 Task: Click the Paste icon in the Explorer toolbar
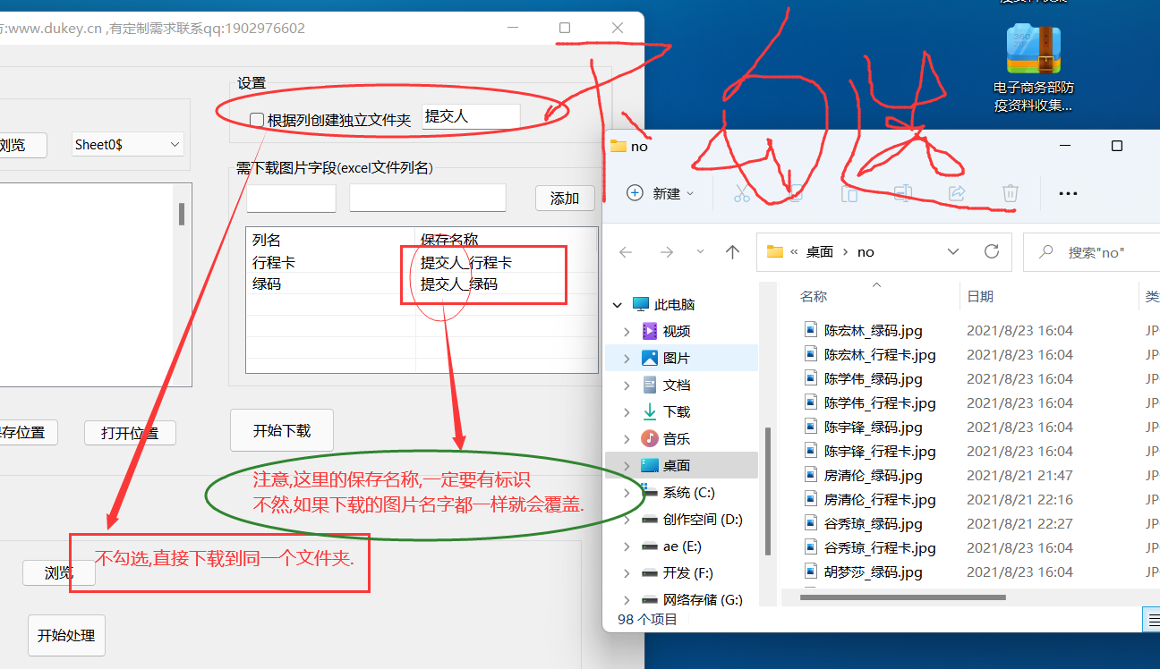[849, 193]
